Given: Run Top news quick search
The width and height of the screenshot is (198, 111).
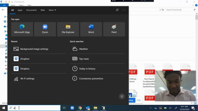Looking at the screenshot, I should (x=97, y=59).
